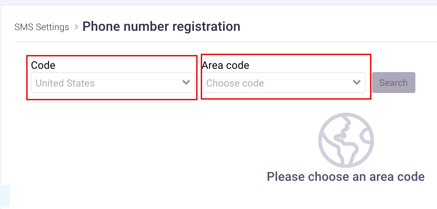This screenshot has width=437, height=209.
Task: Click the globe placeholder icon
Action: pyautogui.click(x=346, y=141)
